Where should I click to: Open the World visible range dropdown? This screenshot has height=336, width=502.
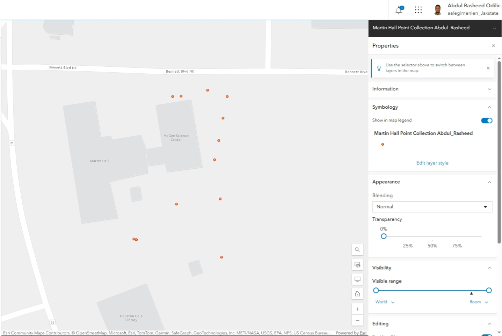click(385, 302)
